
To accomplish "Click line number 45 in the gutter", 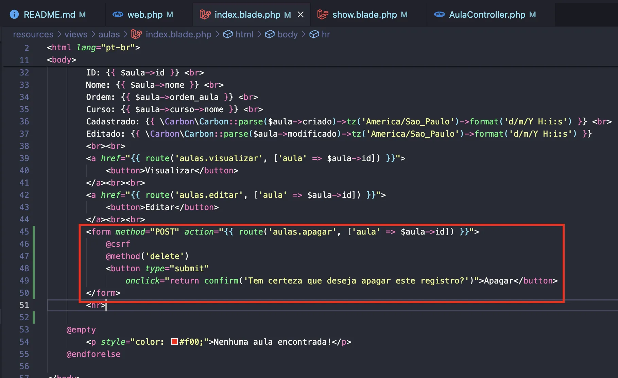I will point(24,232).
